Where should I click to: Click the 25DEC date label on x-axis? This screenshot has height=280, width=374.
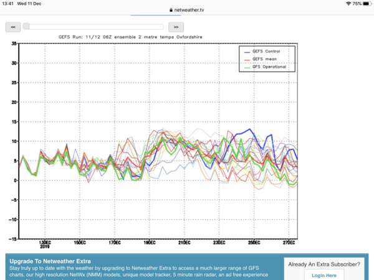pos(254,241)
